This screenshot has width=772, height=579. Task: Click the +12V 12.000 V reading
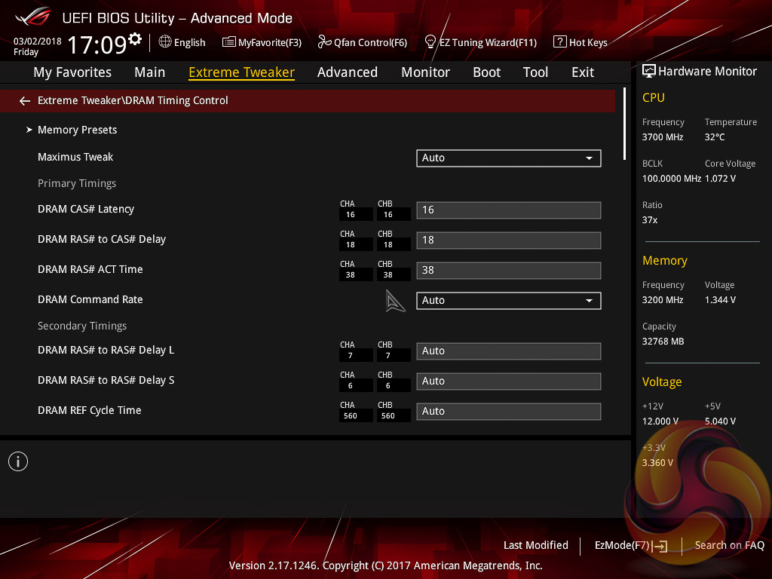660,421
